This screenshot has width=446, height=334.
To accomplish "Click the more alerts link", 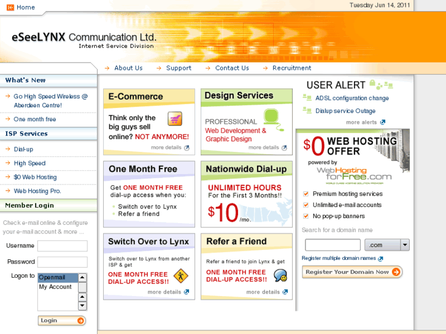I will pyautogui.click(x=361, y=122).
